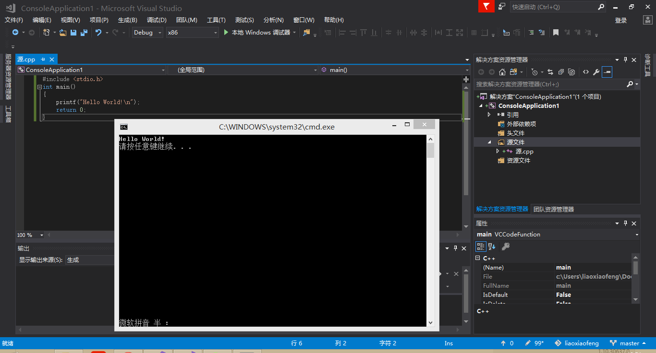
Task: Toggle Categorized view in Properties panel
Action: [480, 247]
